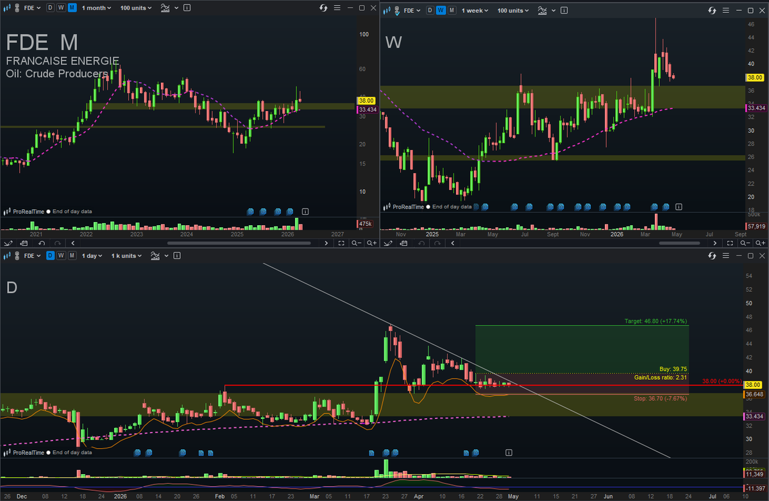Open hamburger menu of daily chart
Viewport: 769px width, 501px height.
point(726,256)
